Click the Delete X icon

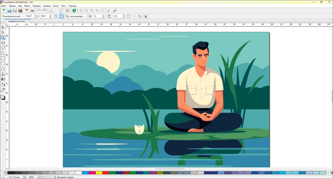point(67,10)
